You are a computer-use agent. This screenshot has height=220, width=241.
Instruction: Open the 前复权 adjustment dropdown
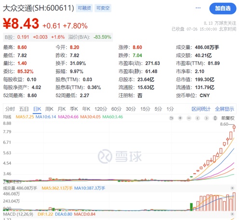[228, 118]
